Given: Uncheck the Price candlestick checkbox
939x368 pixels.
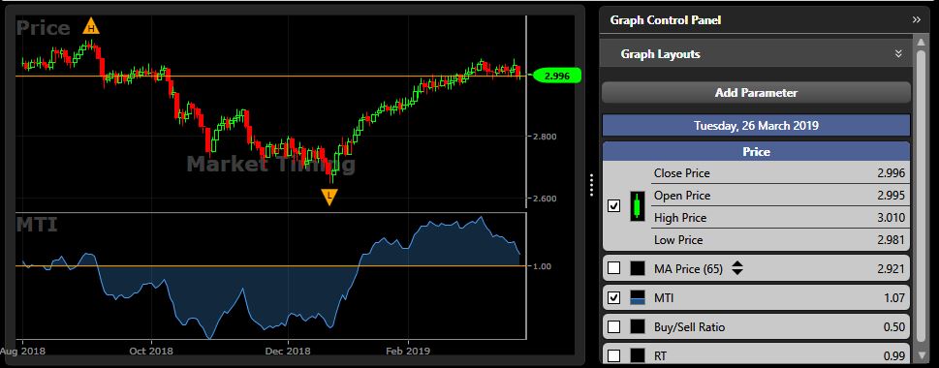Looking at the screenshot, I should click(613, 206).
